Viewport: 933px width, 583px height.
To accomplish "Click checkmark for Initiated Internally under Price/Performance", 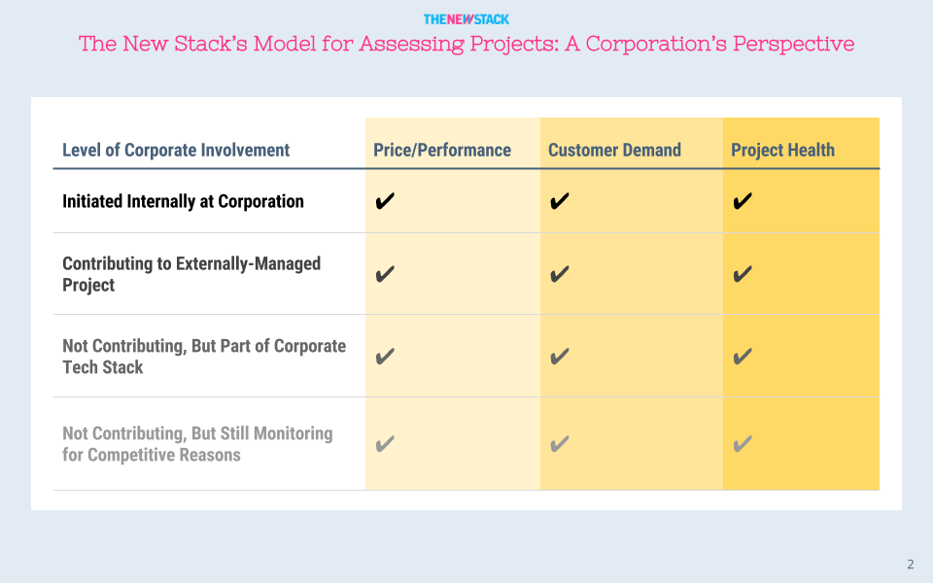I will coord(385,201).
